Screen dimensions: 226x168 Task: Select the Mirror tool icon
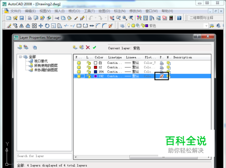(22, 26)
